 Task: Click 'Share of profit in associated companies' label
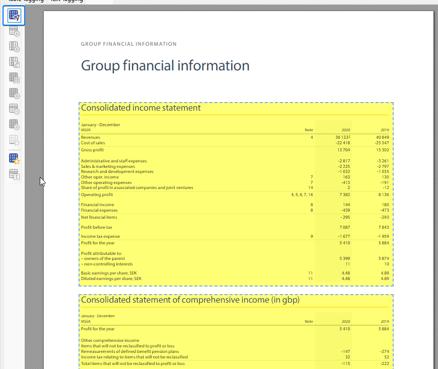(137, 188)
